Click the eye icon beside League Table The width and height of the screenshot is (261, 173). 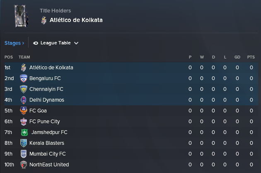coord(36,43)
